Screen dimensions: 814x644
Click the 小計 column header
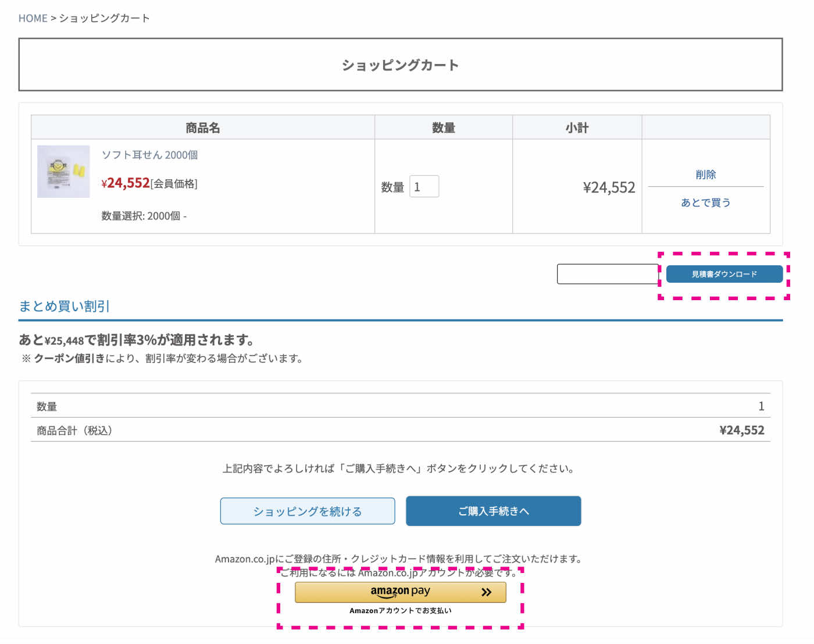point(576,127)
